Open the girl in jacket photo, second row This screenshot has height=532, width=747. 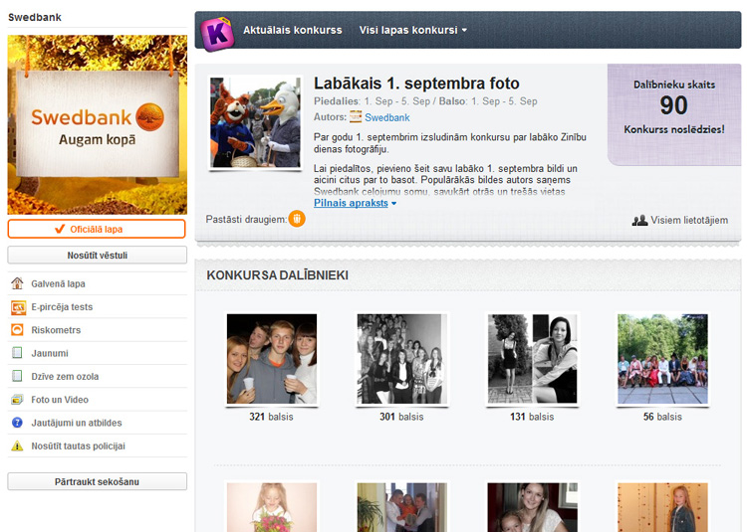[662, 507]
